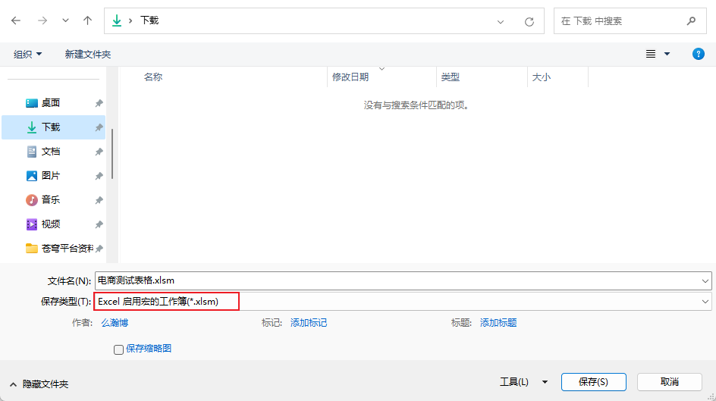716x401 pixels.
Task: Open the Organize (组织) menu
Action: pyautogui.click(x=28, y=55)
